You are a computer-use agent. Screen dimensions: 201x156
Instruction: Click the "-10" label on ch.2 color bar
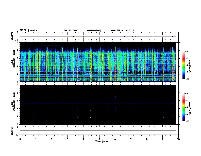[x=188, y=121]
